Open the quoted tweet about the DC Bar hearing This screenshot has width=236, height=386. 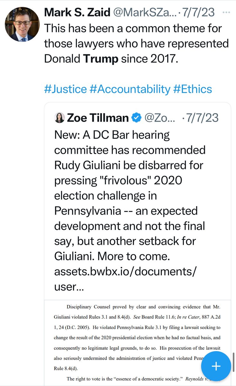click(x=129, y=180)
